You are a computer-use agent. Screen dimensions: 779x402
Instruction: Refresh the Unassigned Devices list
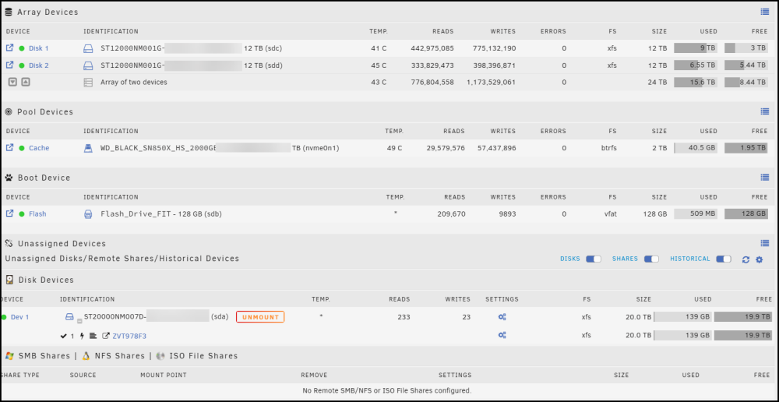pyautogui.click(x=746, y=259)
